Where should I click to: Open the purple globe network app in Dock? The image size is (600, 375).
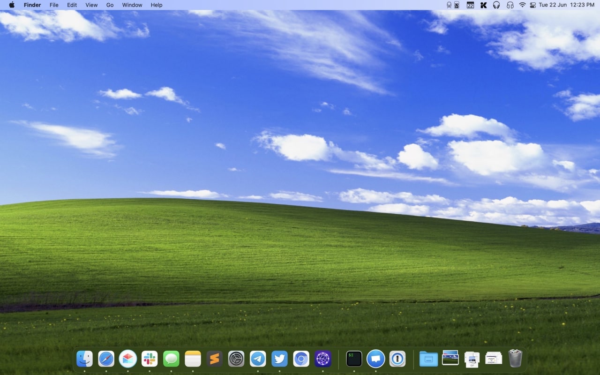(323, 359)
